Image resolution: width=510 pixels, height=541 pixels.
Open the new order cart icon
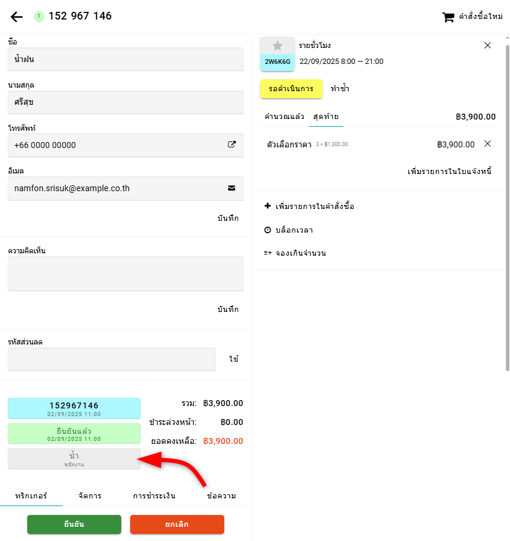[448, 17]
